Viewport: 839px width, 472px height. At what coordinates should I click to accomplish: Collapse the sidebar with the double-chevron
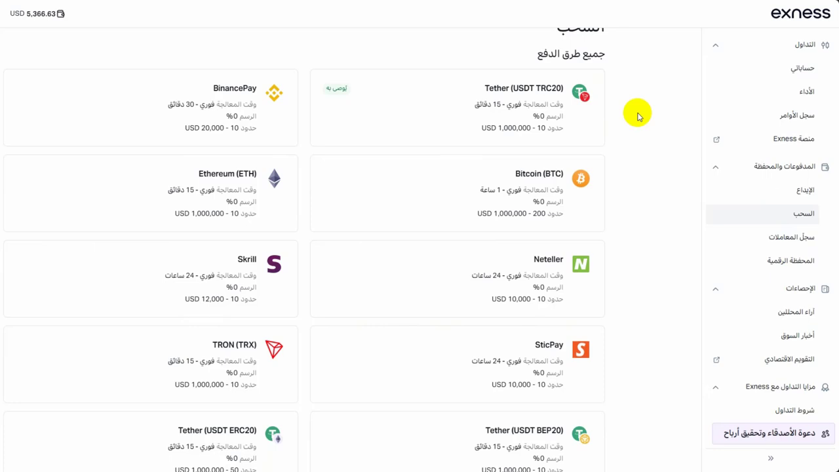point(771,458)
